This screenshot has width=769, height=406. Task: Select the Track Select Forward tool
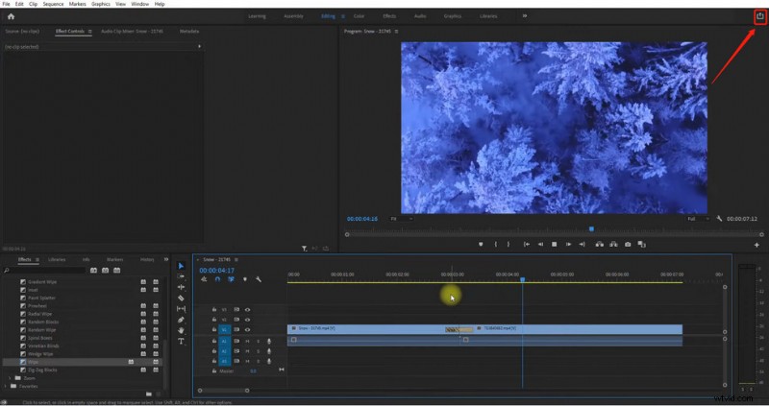click(x=181, y=276)
